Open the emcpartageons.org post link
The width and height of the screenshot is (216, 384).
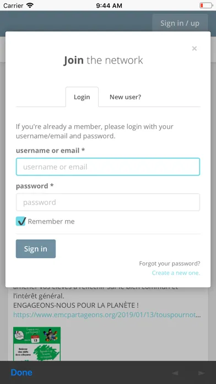pyautogui.click(x=107, y=315)
